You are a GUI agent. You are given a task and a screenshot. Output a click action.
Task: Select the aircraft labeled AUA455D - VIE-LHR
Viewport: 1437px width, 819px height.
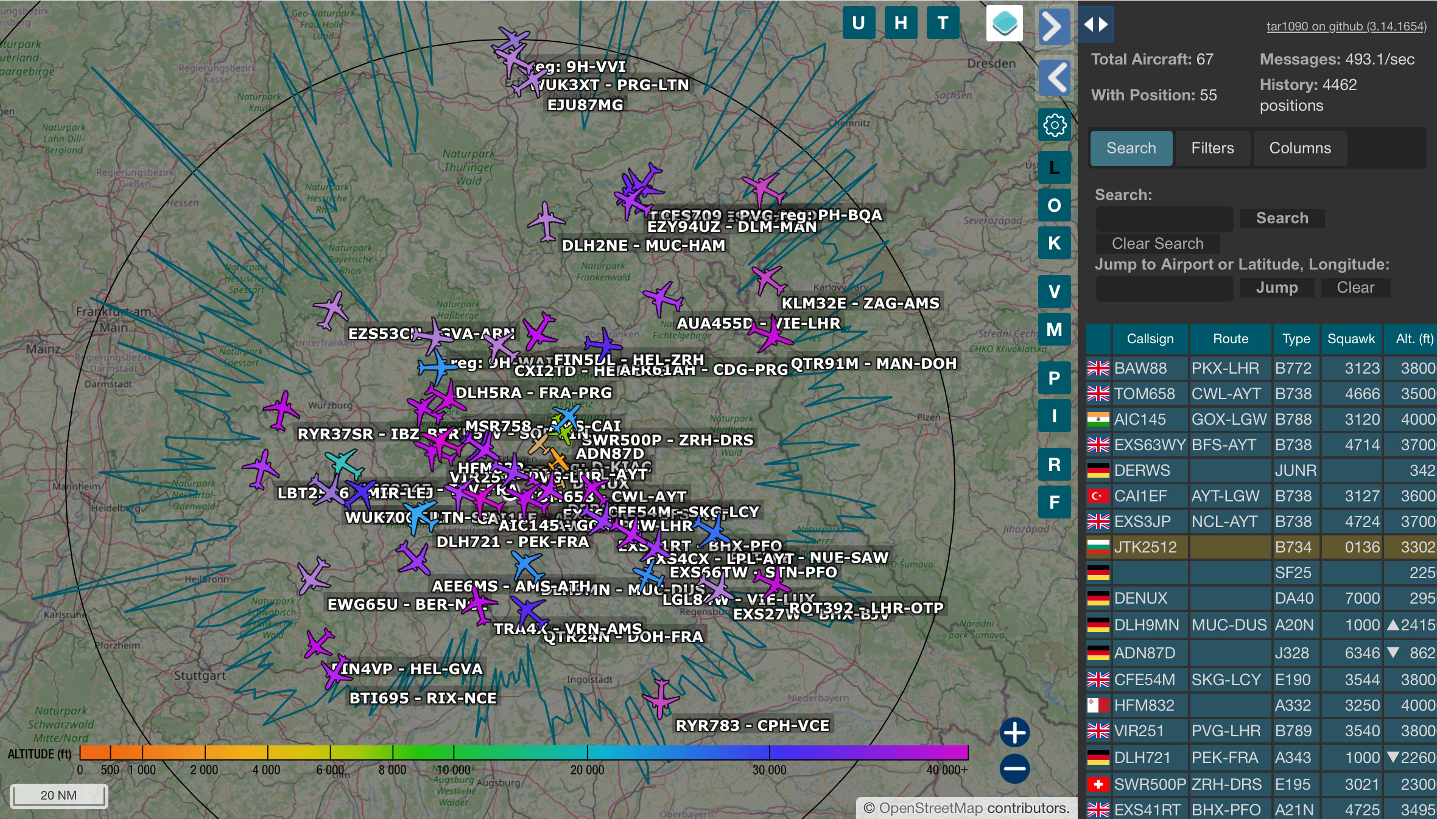662,299
